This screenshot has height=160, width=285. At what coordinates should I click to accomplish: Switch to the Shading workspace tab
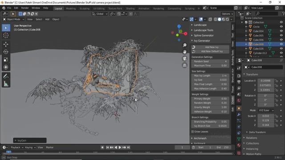click(x=130, y=8)
